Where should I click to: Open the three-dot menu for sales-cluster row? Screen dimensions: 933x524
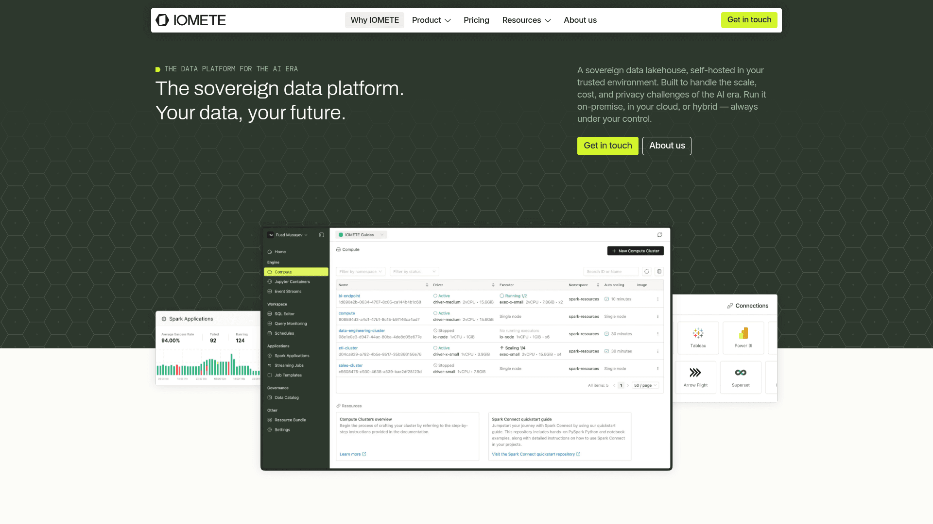(x=658, y=369)
